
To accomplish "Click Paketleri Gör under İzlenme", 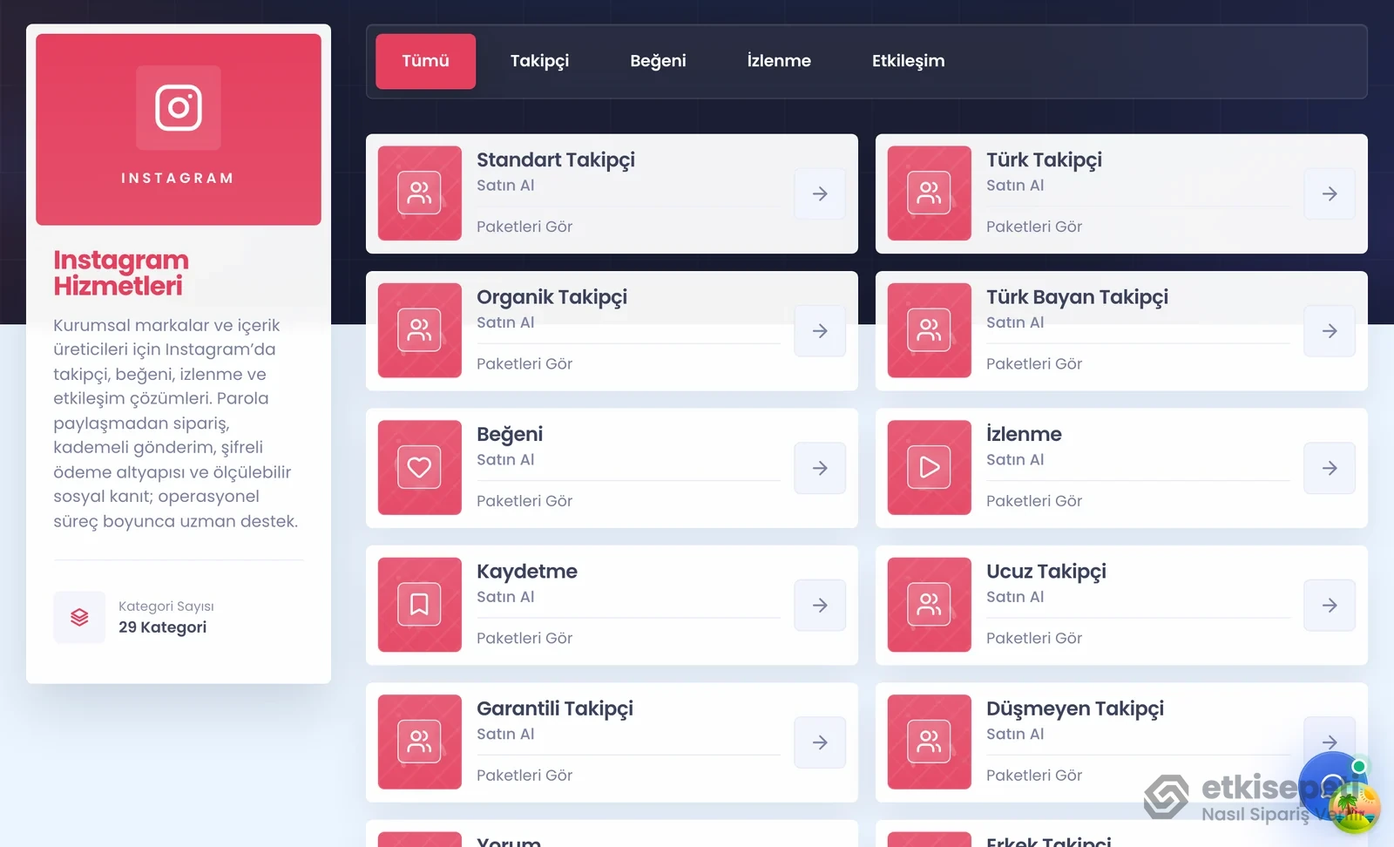I will click(x=1034, y=501).
